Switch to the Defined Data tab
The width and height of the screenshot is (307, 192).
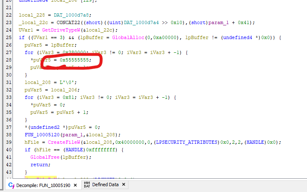[105, 185]
